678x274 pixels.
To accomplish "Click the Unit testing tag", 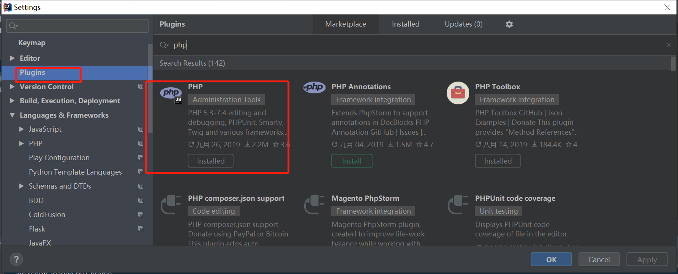I will (499, 211).
